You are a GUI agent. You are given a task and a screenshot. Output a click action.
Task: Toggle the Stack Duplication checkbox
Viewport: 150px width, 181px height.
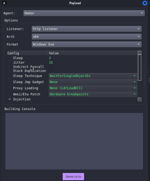(50, 71)
